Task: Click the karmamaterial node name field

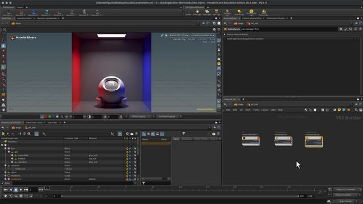Action: coord(289,29)
